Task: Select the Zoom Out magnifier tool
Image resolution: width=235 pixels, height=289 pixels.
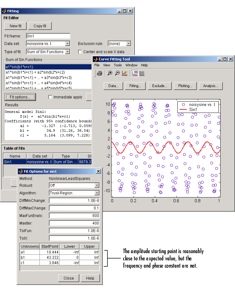Action: tap(117, 73)
